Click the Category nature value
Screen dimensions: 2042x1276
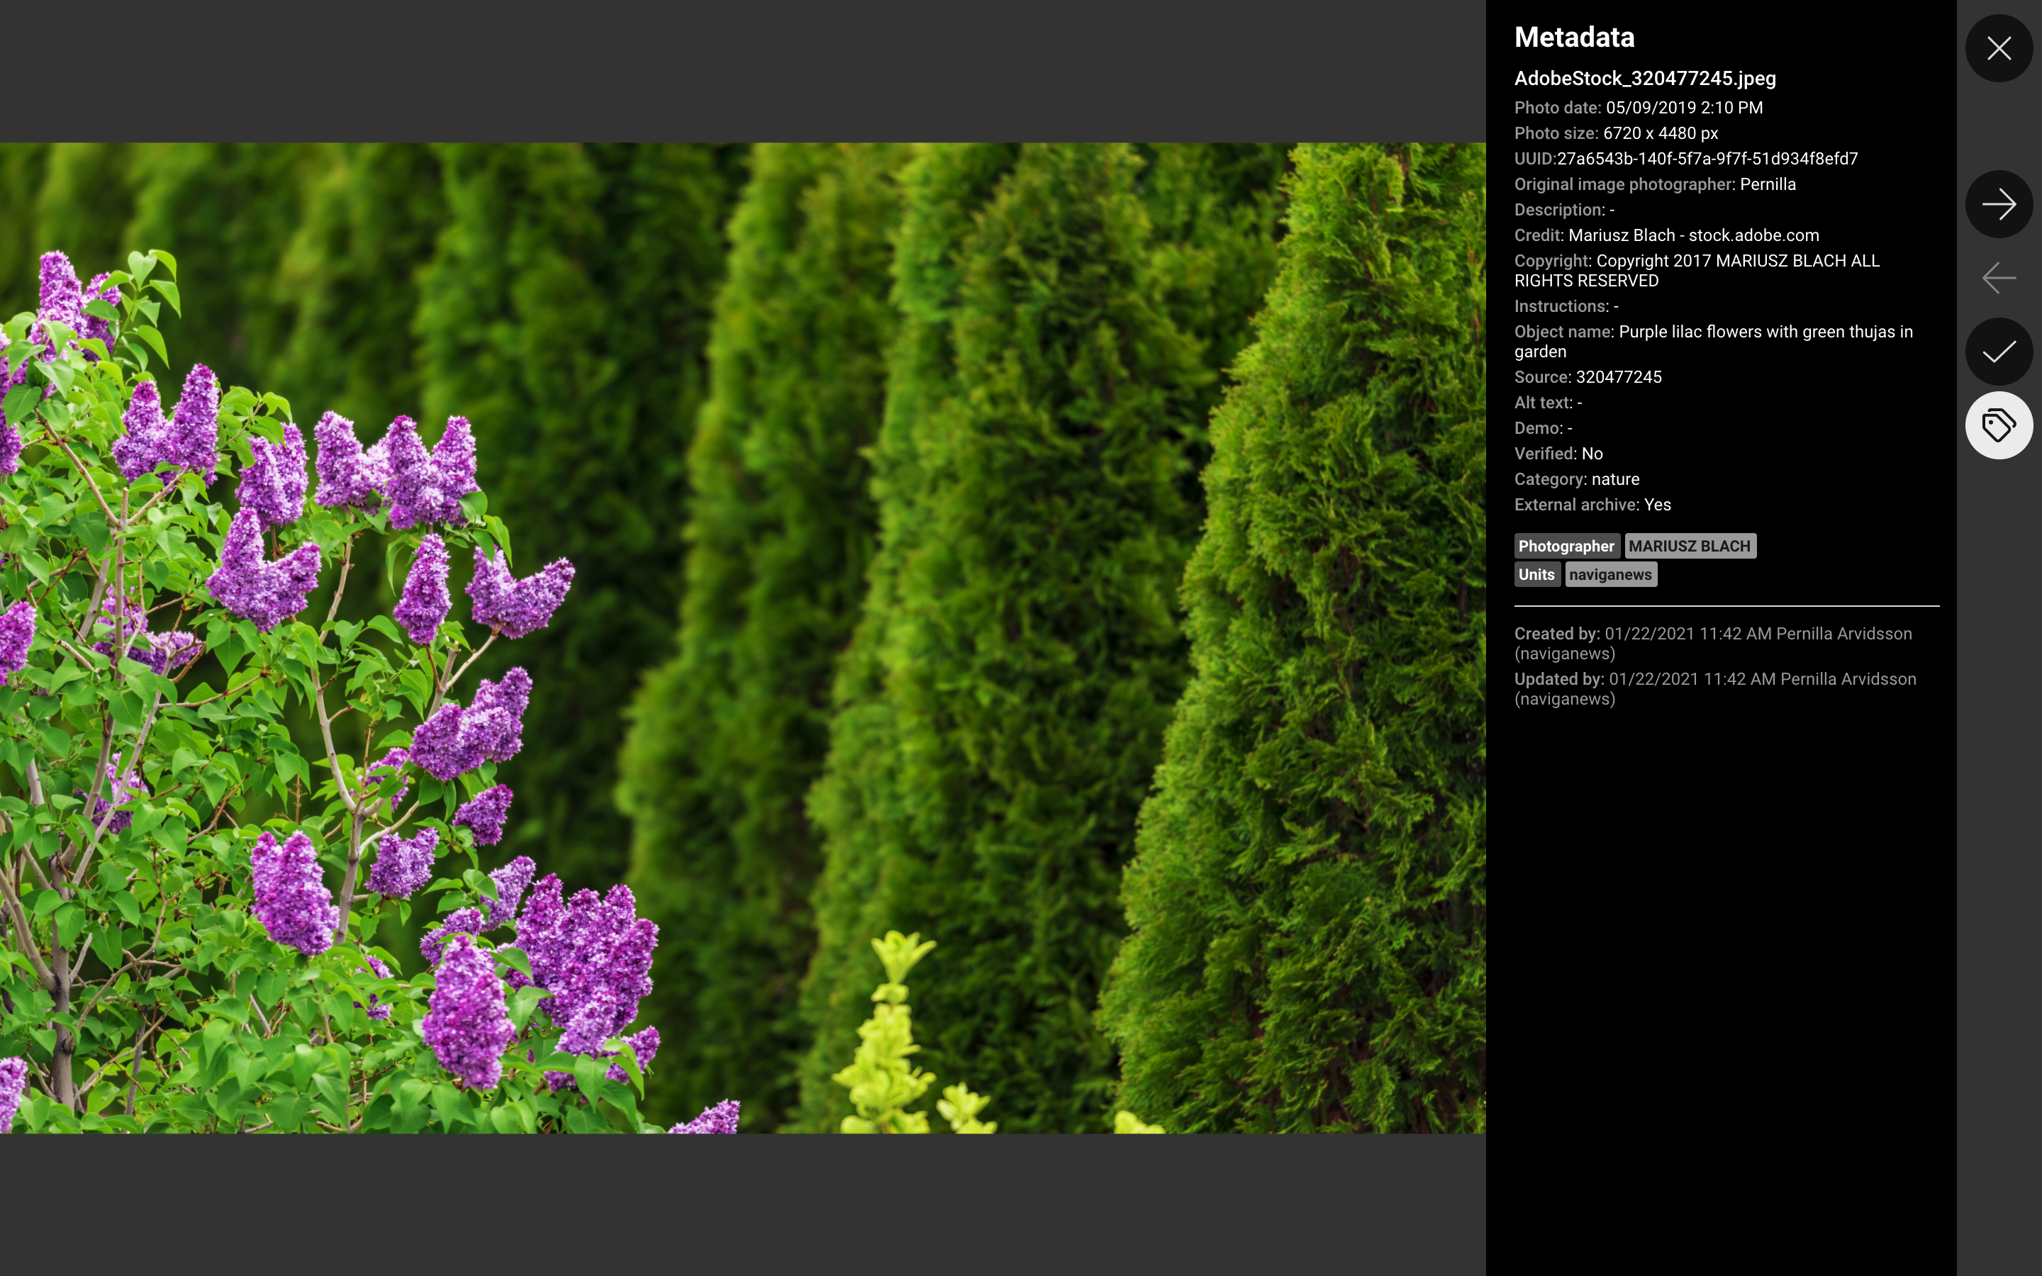click(x=1615, y=479)
